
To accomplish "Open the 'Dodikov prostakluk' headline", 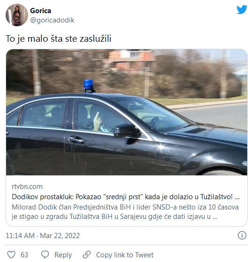I will pos(126,197).
